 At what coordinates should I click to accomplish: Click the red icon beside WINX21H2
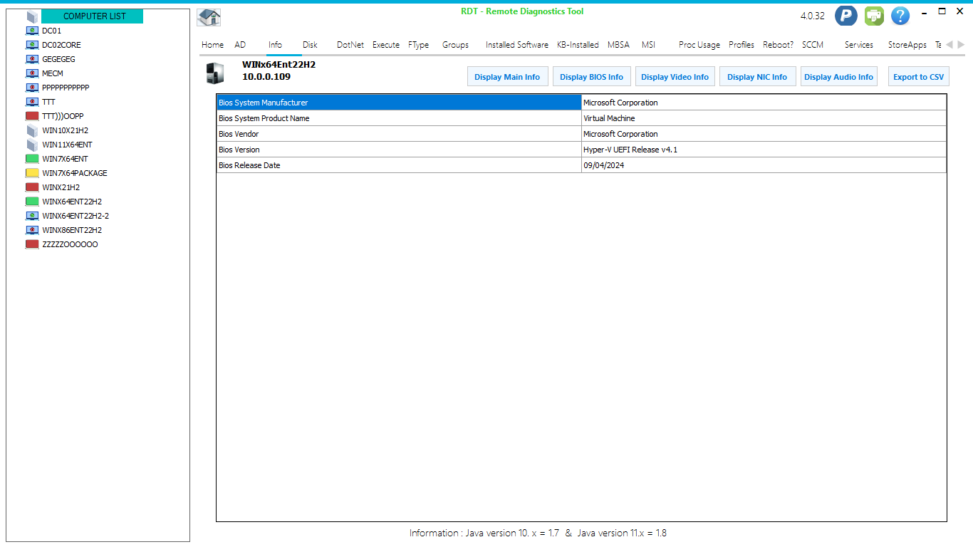coord(32,187)
